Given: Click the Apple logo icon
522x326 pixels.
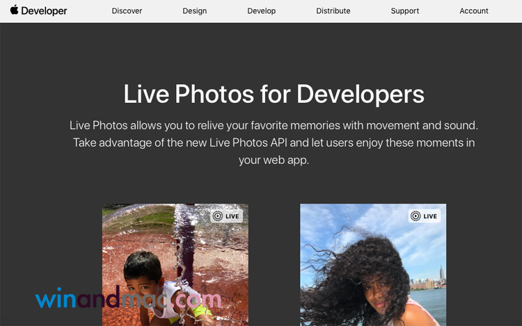Looking at the screenshot, I should click(14, 10).
